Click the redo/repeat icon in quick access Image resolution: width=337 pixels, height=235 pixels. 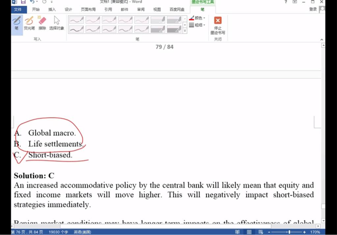tap(44, 2)
